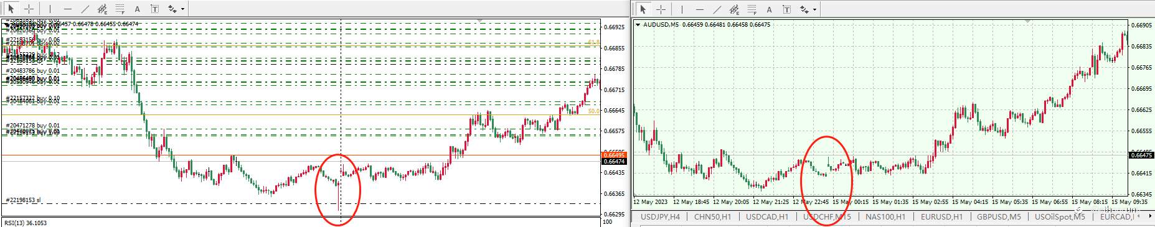Select Fibonacci retracement tool in left toolbar
The height and width of the screenshot is (227, 1155).
coord(120,9)
